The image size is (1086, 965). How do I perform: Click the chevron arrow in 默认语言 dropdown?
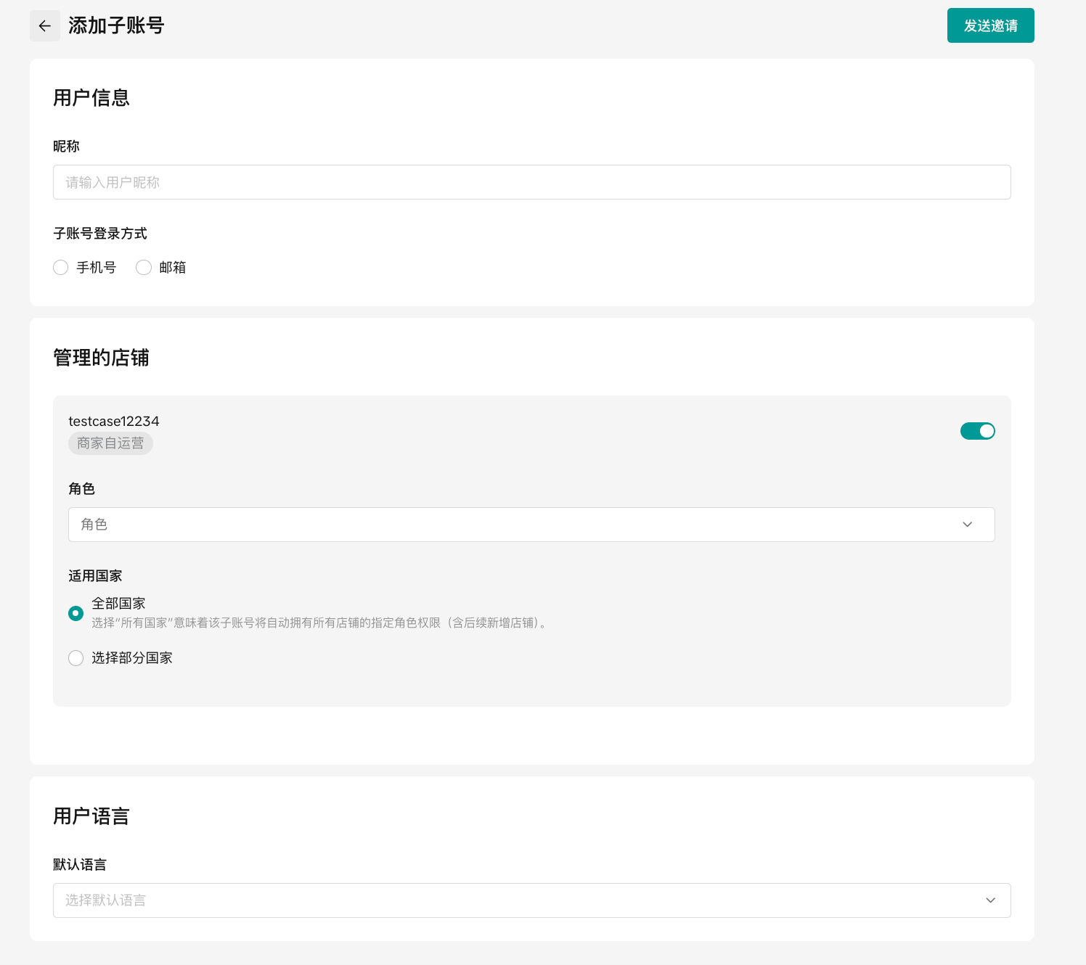990,900
